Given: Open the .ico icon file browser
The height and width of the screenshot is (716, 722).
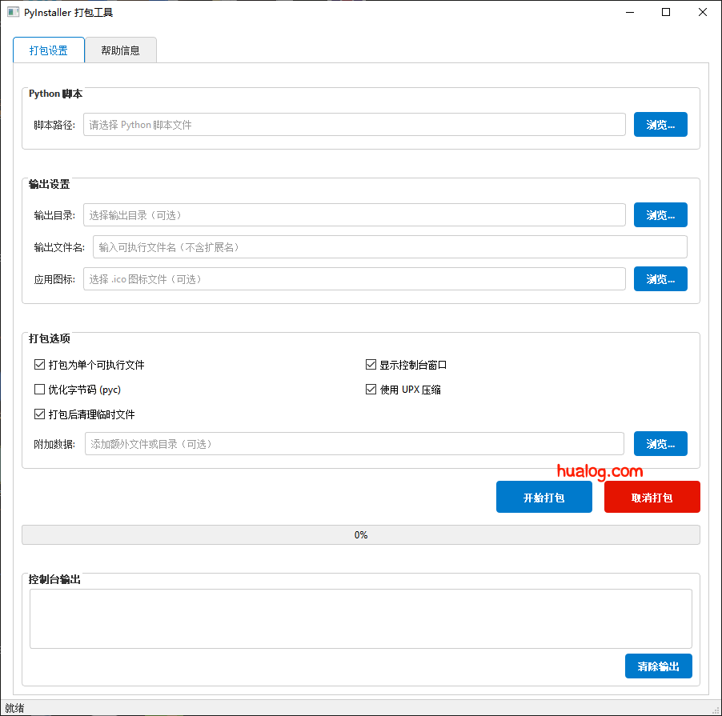Looking at the screenshot, I should click(x=660, y=278).
